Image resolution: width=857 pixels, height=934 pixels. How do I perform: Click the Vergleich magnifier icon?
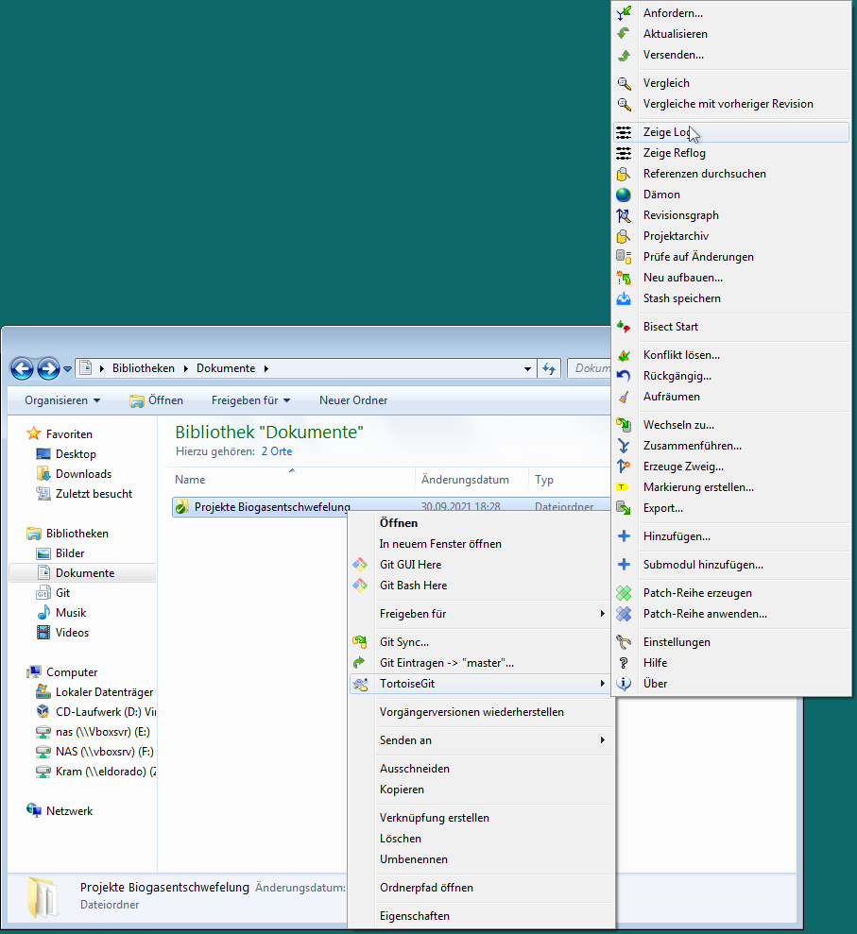coord(624,83)
